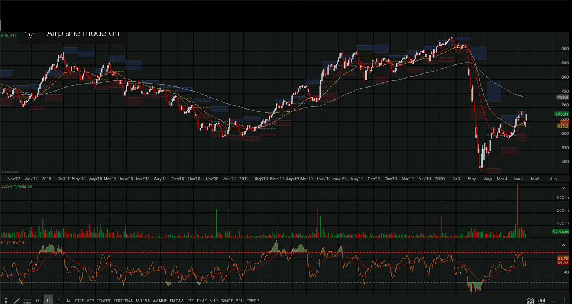The width and height of the screenshot is (572, 304).
Task: Open the chart indicators icon at bottom right
Action: 530,300
